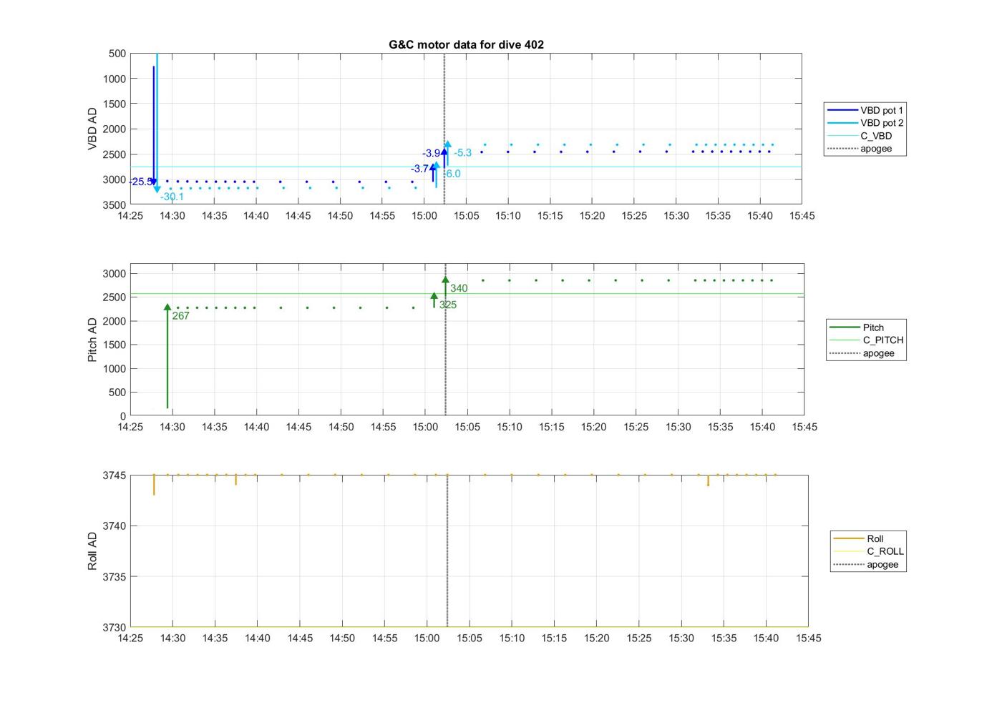Image resolution: width=1002 pixels, height=705 pixels.
Task: Click the "-30.1" annotation on VBD plot
Action: click(172, 197)
